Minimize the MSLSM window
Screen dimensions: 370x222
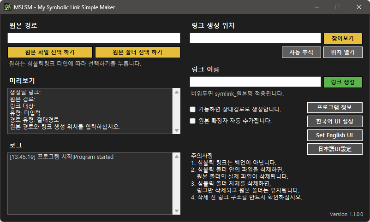pos(317,7)
